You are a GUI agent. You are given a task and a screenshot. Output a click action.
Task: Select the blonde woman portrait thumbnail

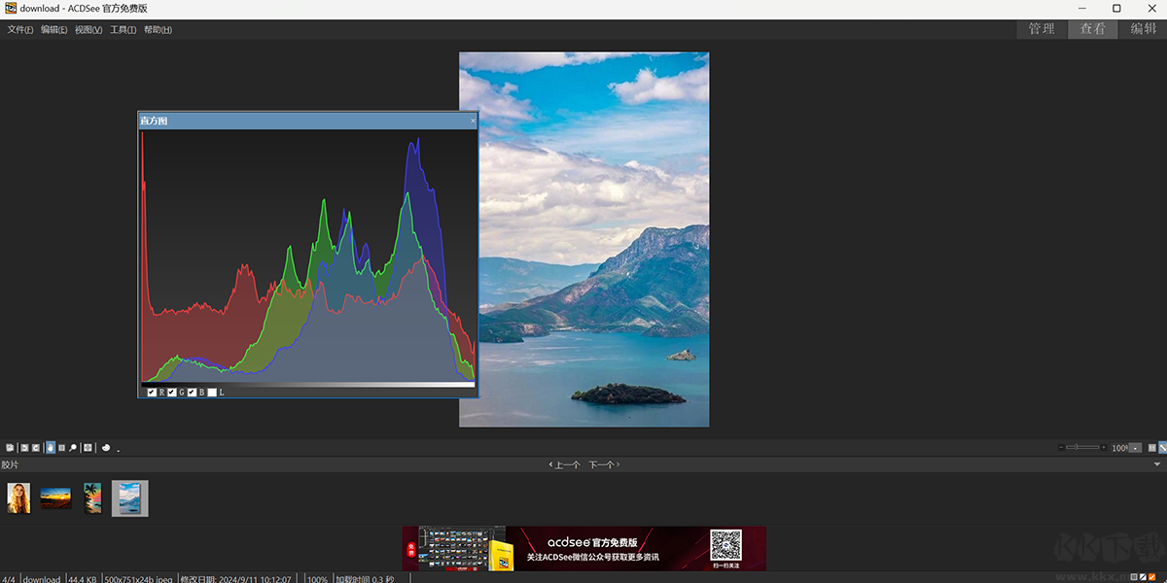(18, 498)
